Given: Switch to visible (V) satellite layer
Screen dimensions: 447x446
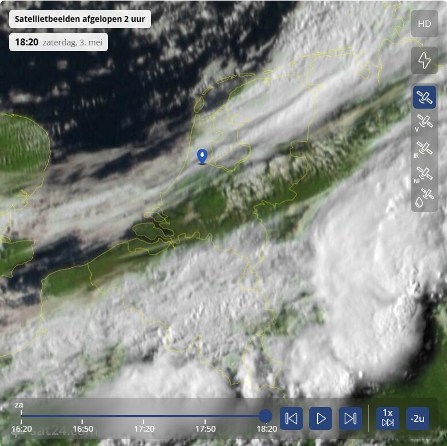Looking at the screenshot, I should coord(424,123).
